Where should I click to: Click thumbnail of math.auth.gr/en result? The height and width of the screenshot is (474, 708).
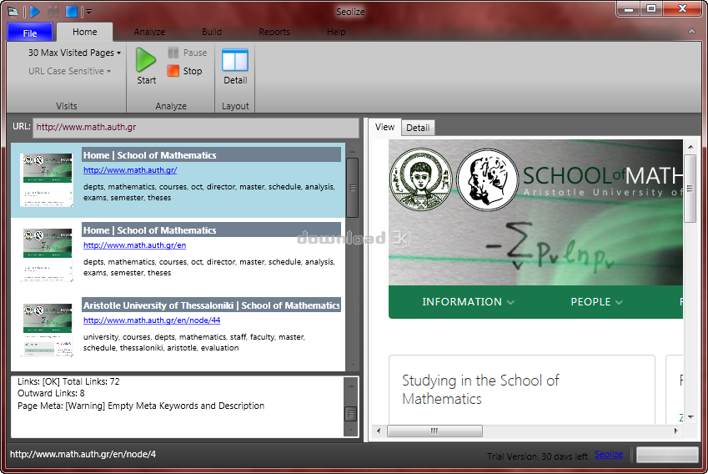pos(47,255)
